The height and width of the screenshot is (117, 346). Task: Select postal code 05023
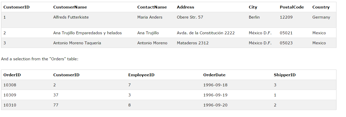pos(286,43)
